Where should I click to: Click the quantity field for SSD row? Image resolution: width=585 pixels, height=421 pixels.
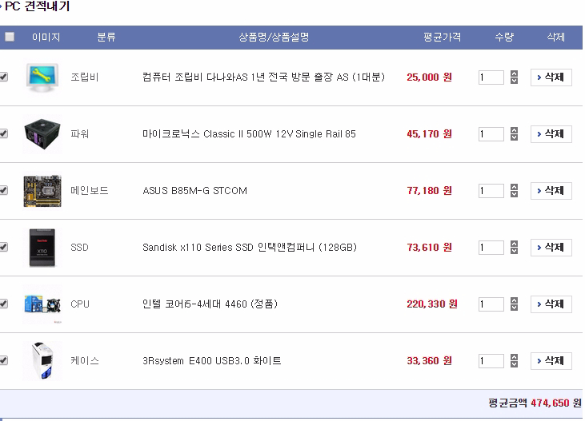[x=491, y=248]
